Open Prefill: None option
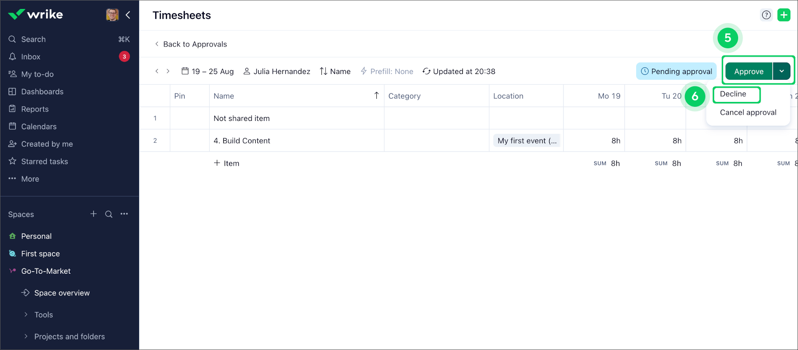This screenshot has width=798, height=350. point(387,71)
